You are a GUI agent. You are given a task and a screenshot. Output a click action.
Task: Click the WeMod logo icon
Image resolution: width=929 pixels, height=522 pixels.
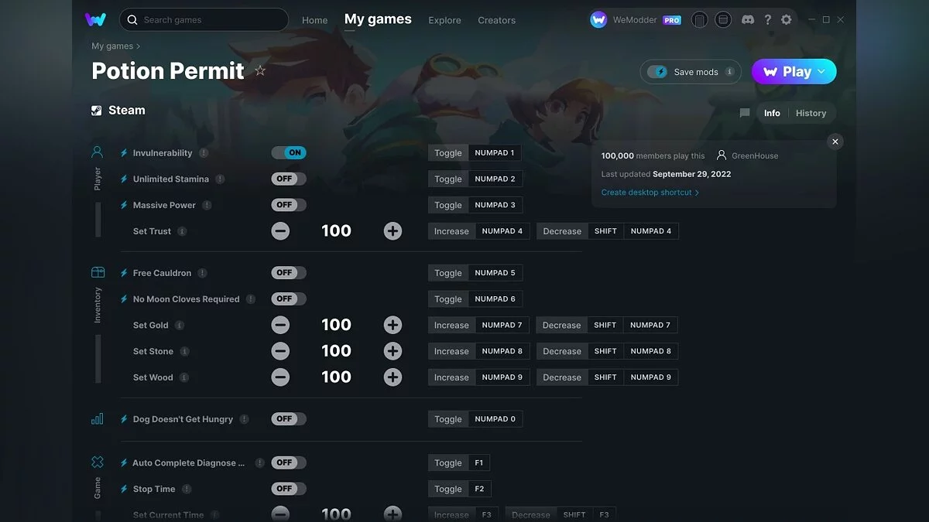click(x=95, y=20)
